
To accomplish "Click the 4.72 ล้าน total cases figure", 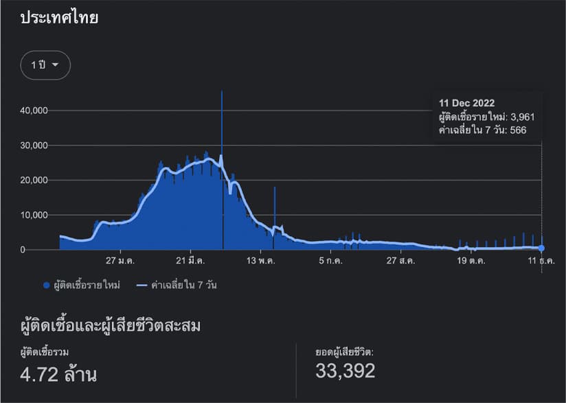I will [x=58, y=374].
